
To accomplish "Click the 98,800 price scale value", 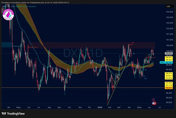I will click(169, 65).
